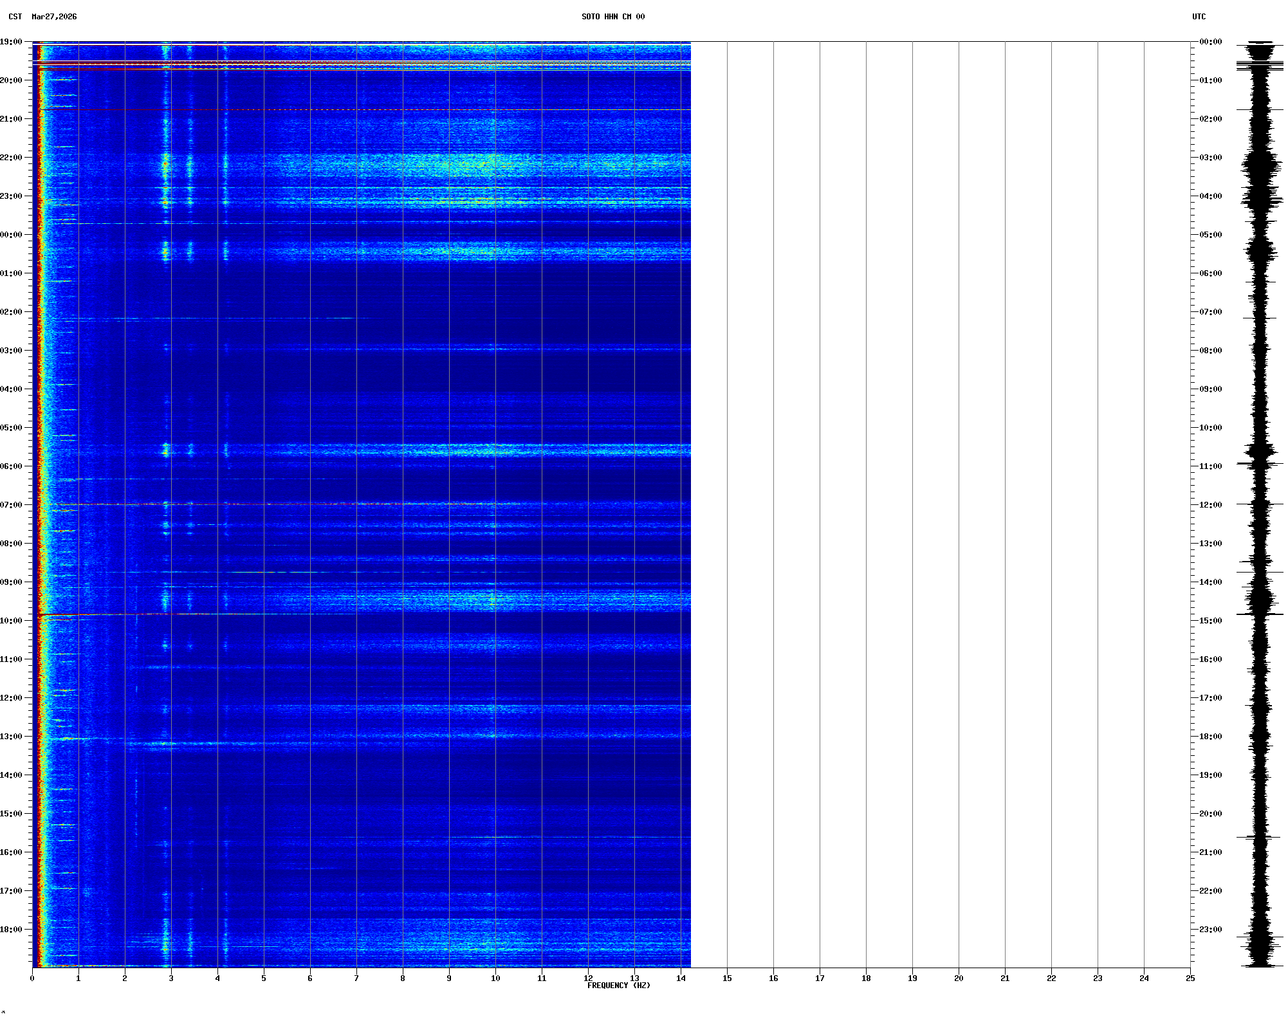Click the FREQUENCY (HZ) axis label
The width and height of the screenshot is (1288, 1019).
(x=618, y=986)
